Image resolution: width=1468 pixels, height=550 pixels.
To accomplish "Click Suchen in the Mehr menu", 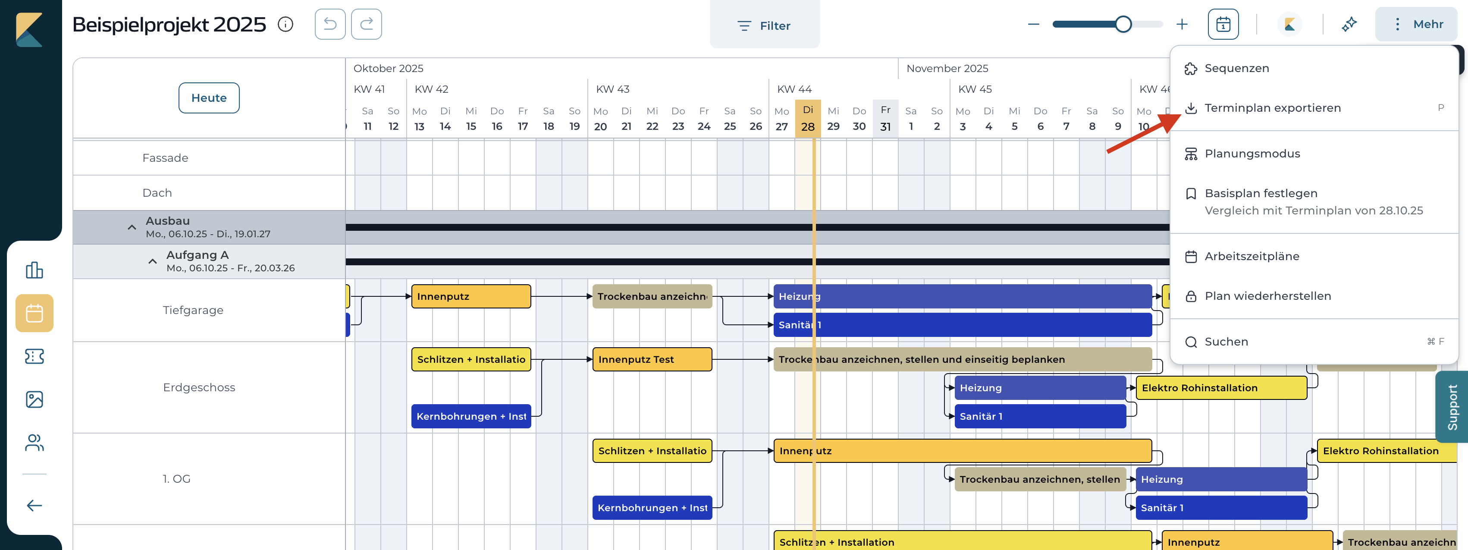I will point(1314,342).
